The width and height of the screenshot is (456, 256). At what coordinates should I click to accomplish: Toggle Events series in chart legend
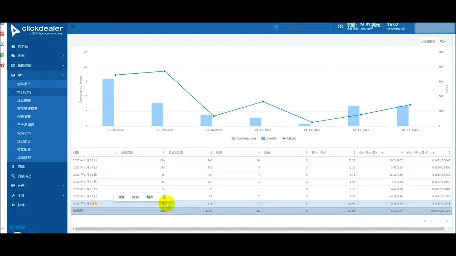coord(269,138)
